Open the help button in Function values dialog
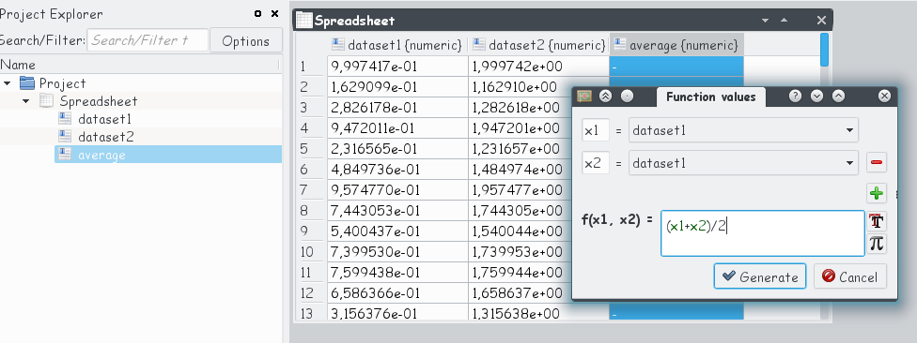 795,97
